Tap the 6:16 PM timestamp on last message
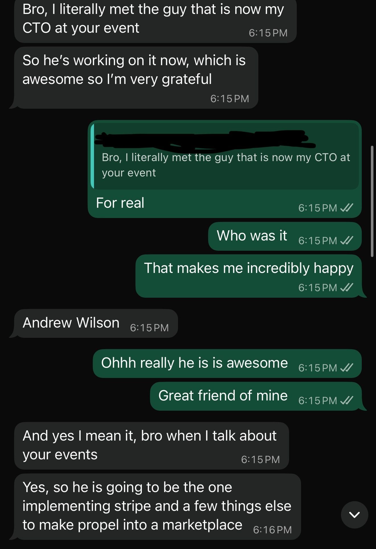The width and height of the screenshot is (376, 549). coord(272,530)
